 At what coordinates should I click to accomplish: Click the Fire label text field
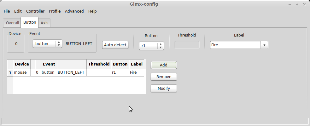pos(235,45)
